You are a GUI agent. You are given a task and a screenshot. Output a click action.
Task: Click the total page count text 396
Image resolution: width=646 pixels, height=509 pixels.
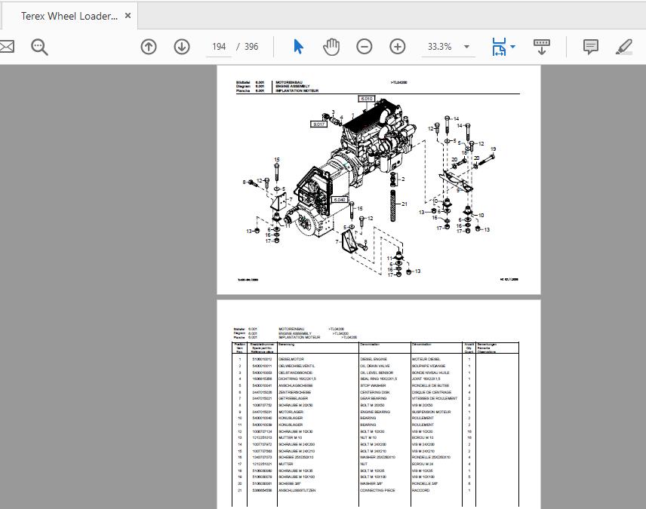(x=251, y=46)
